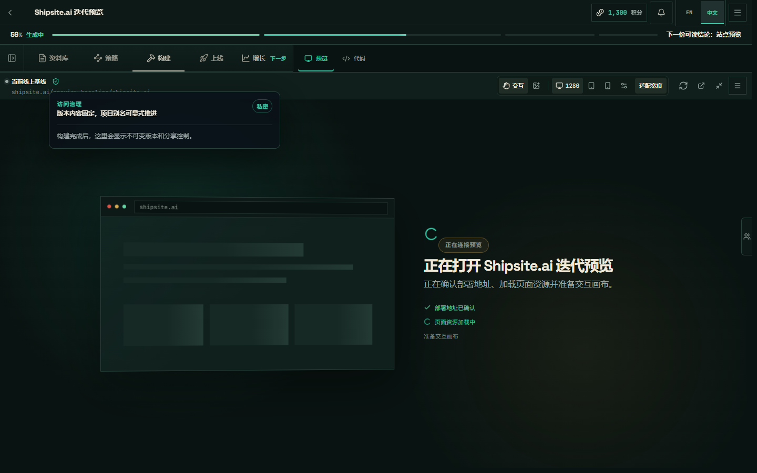Click the browser mockup preview thumbnail
This screenshot has height=473, width=757.
pos(247,284)
